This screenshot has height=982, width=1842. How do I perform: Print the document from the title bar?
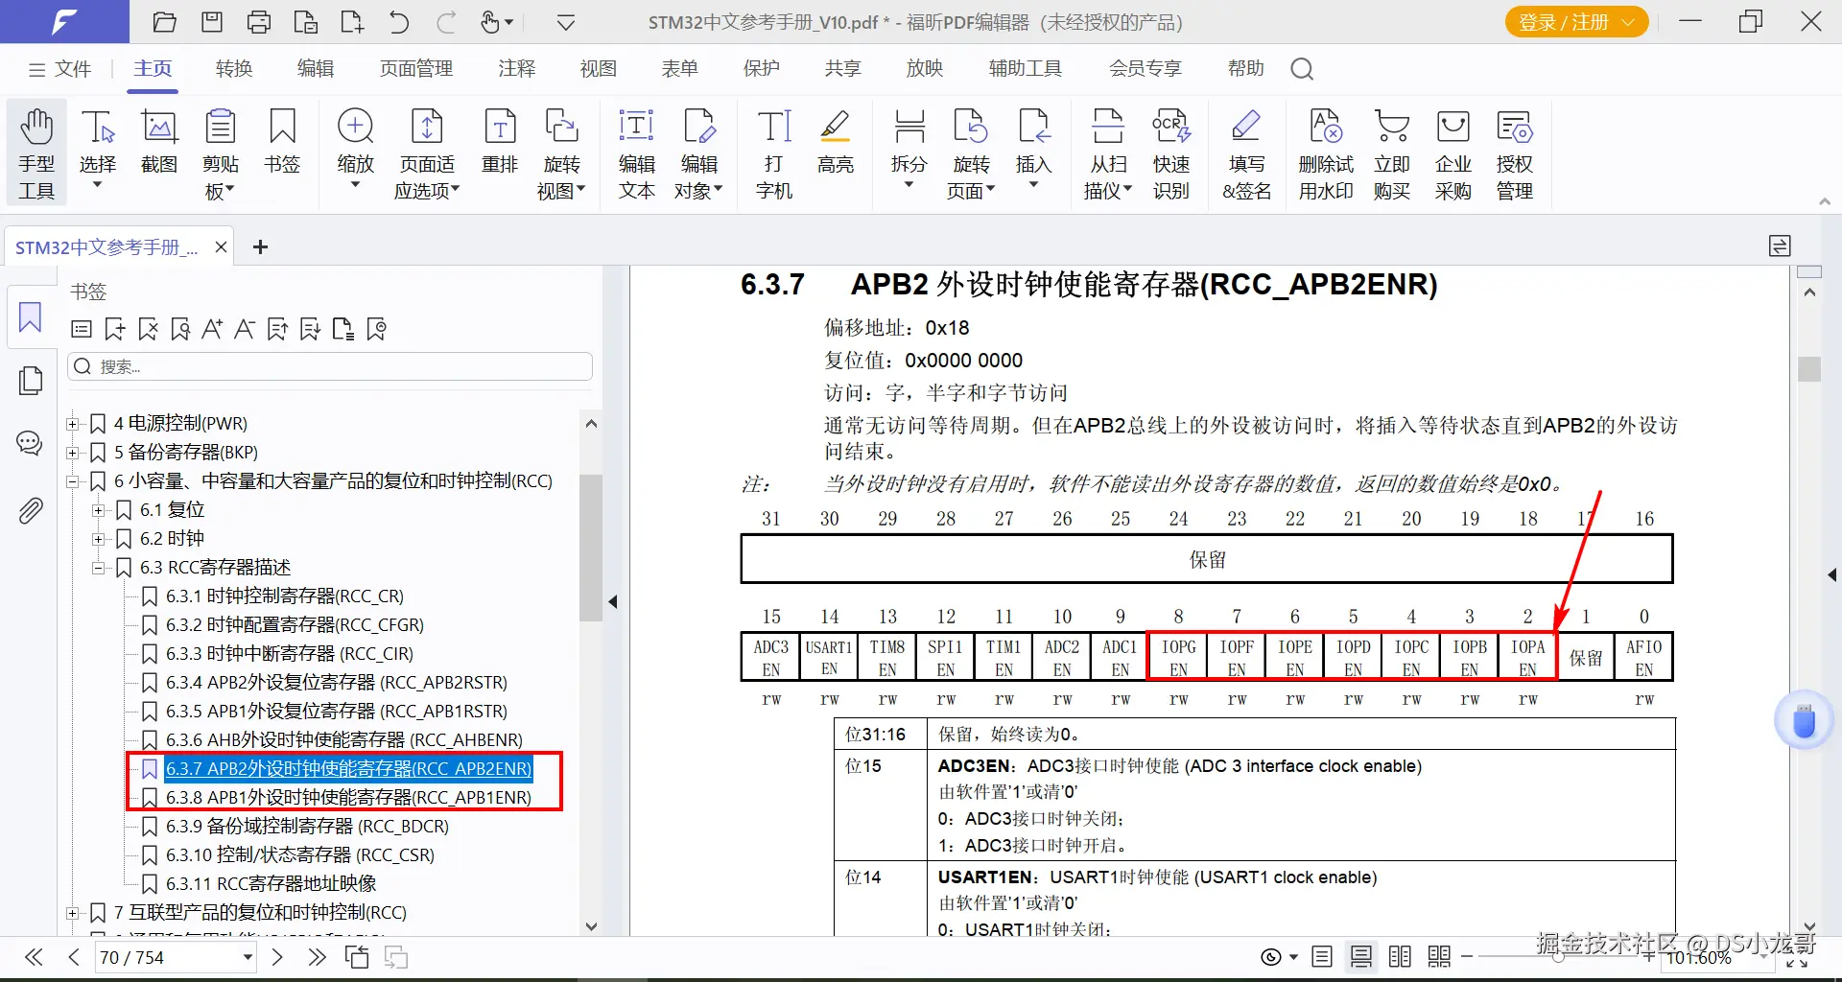pyautogui.click(x=259, y=22)
